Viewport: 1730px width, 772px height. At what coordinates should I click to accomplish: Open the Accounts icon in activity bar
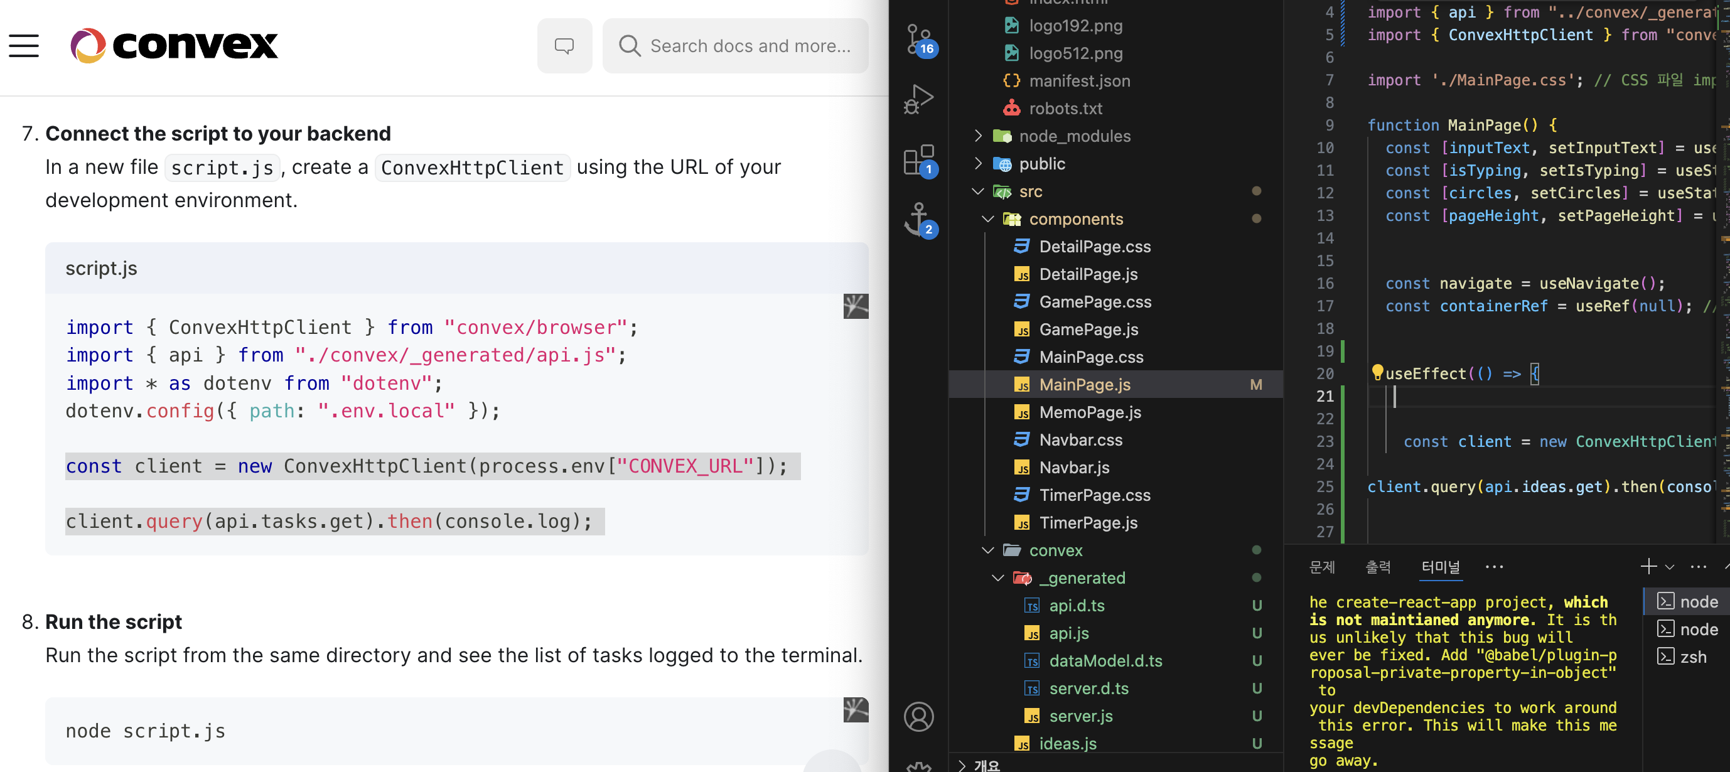918,716
